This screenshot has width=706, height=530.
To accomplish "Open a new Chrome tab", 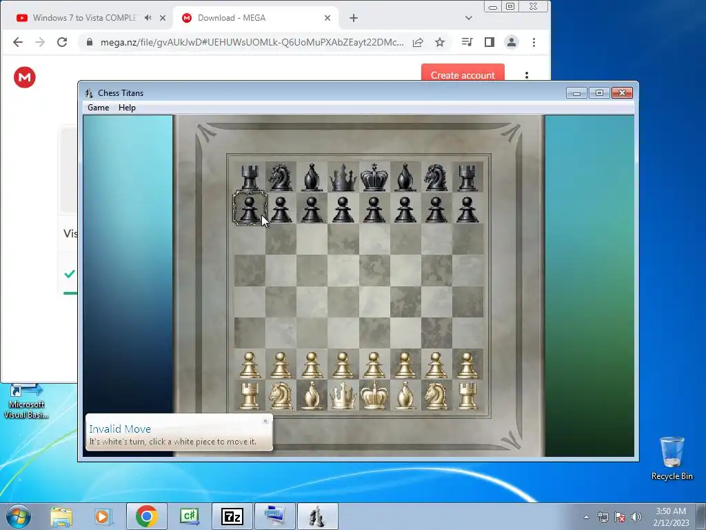I will click(x=354, y=18).
